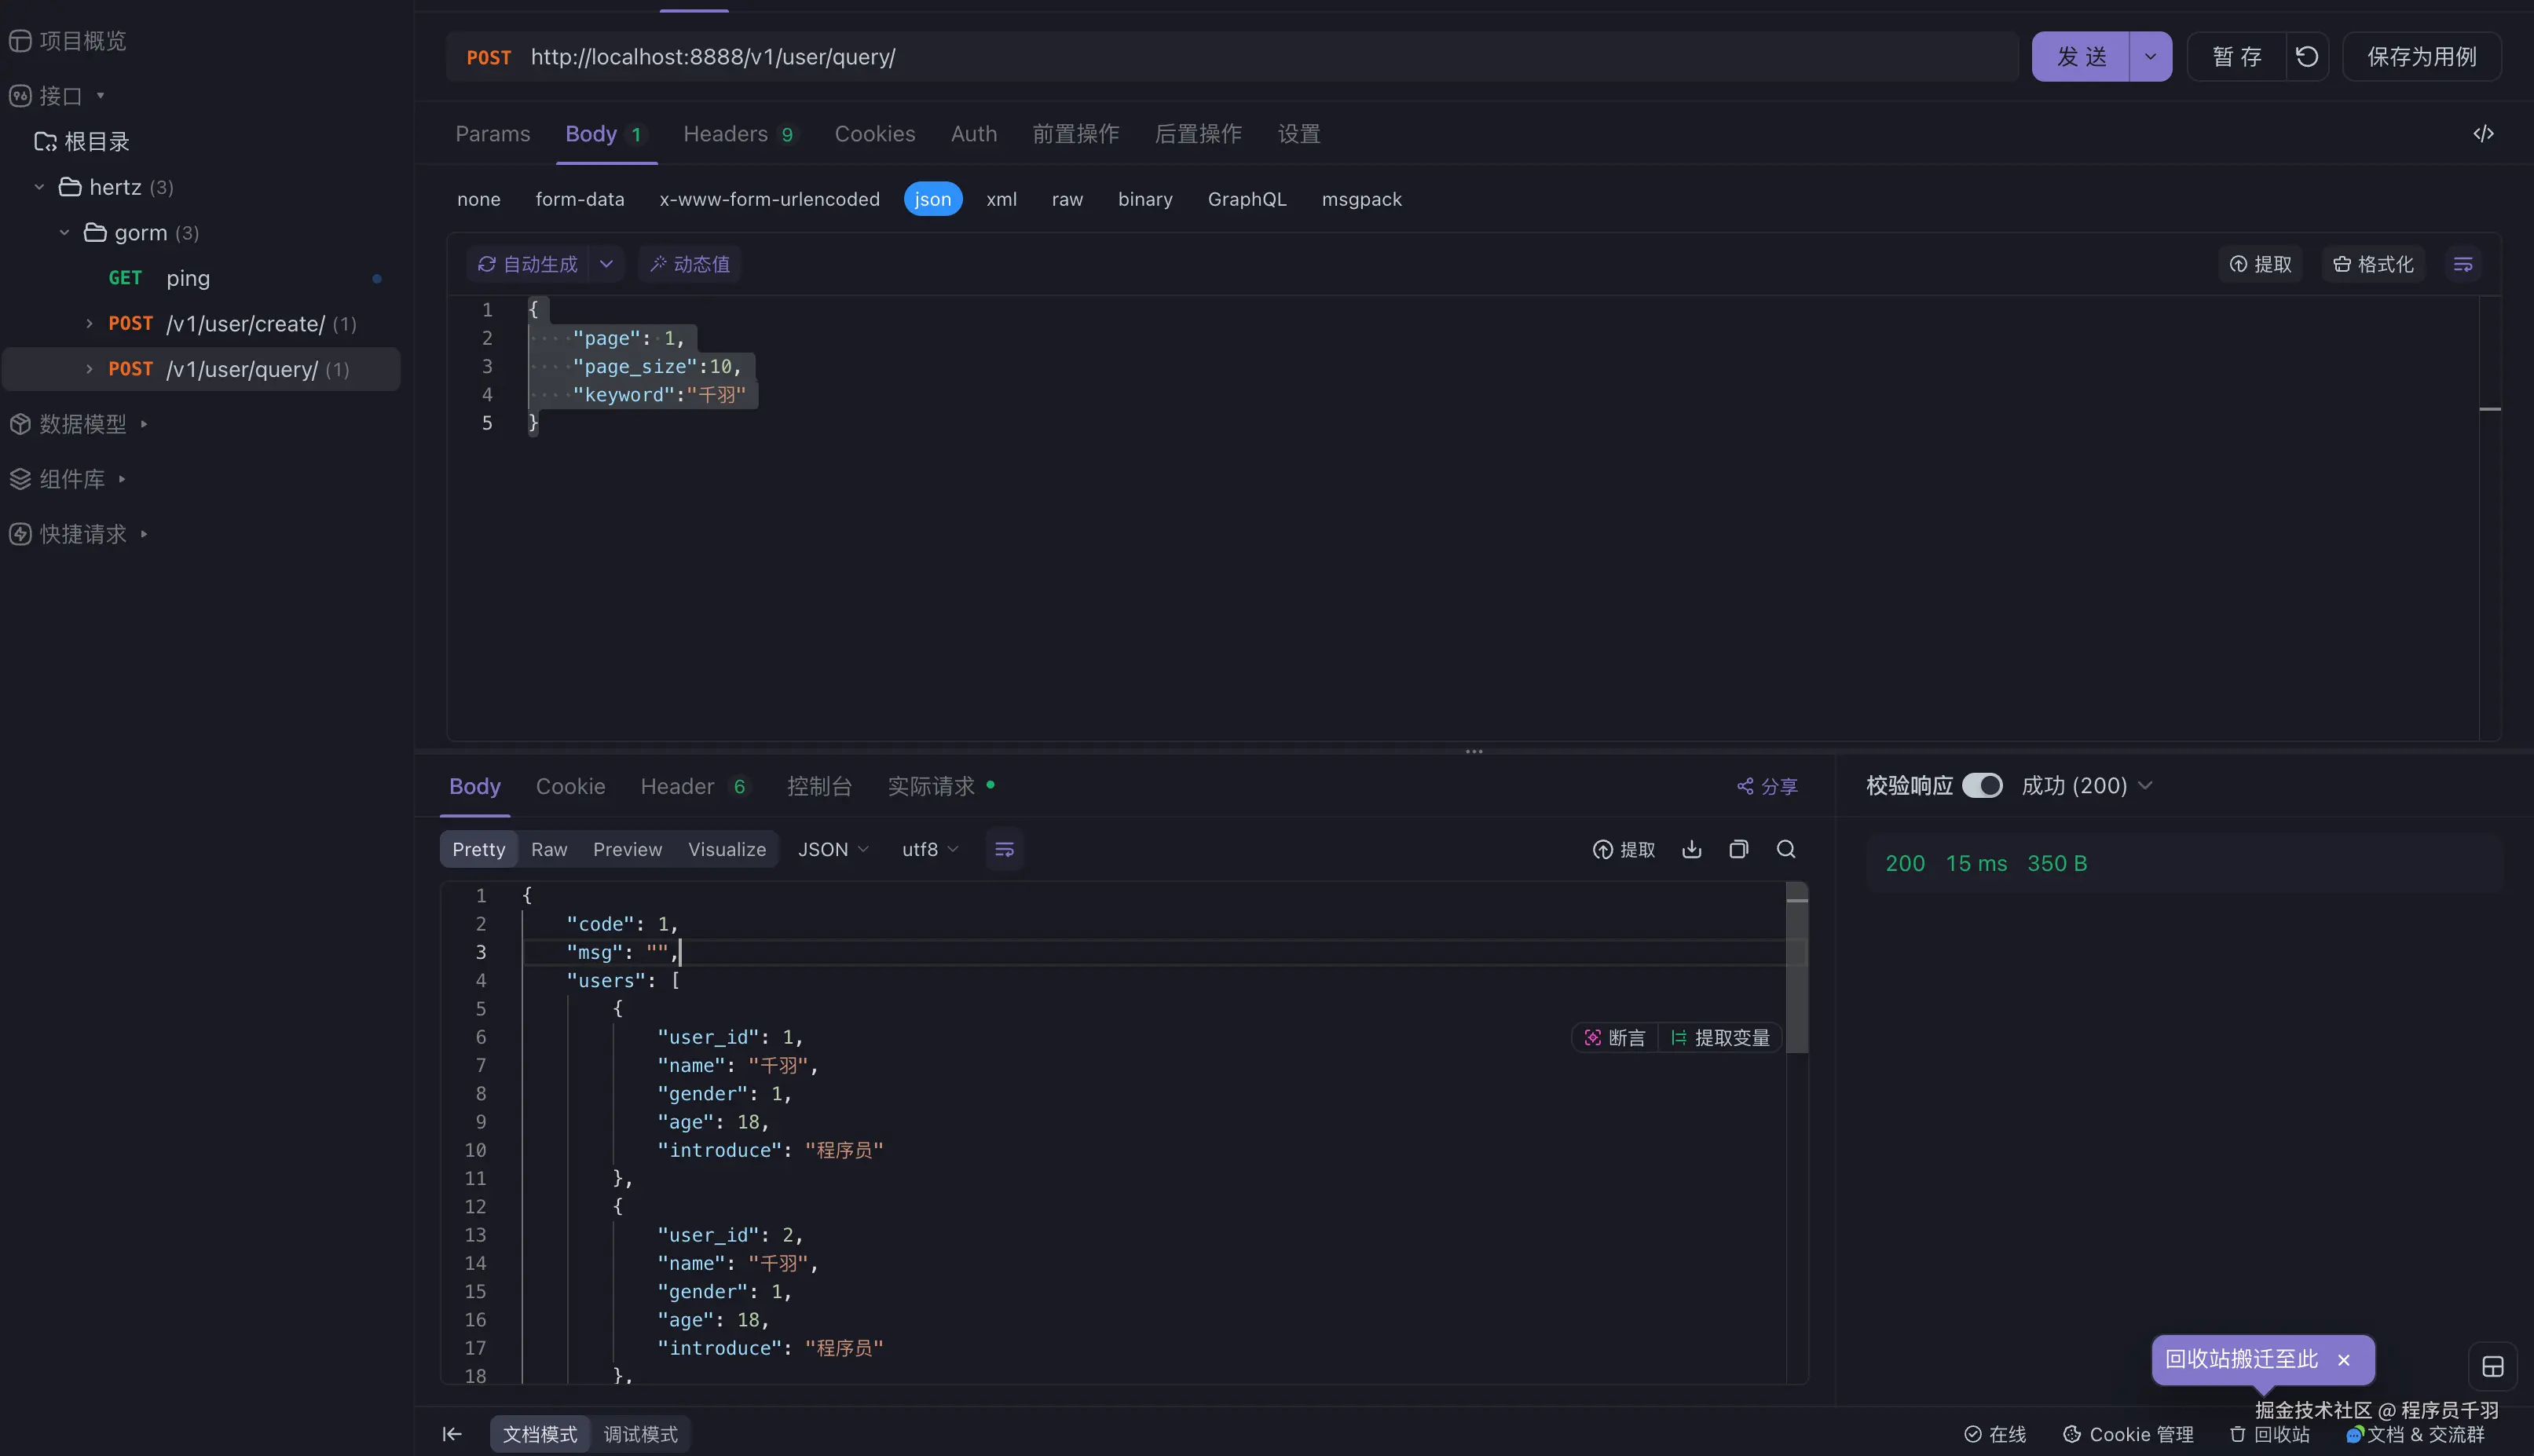Click the reset request refresh icon

[2306, 57]
